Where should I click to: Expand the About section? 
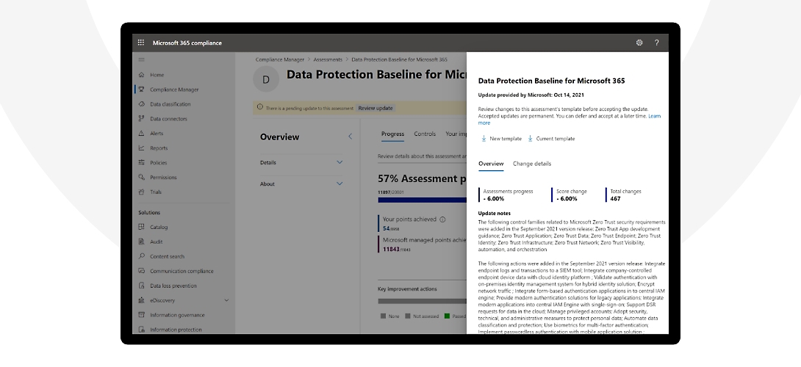pos(340,183)
